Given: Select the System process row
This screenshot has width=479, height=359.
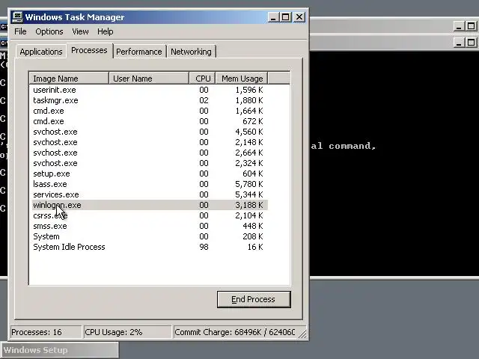Looking at the screenshot, I should click(x=149, y=236).
